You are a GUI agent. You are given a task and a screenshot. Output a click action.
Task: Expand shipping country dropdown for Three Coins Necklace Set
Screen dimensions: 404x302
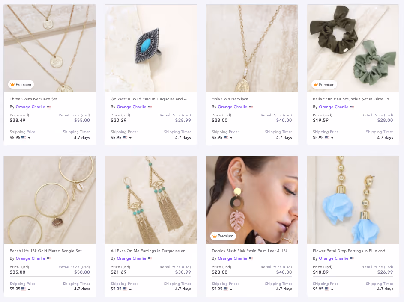pyautogui.click(x=29, y=138)
